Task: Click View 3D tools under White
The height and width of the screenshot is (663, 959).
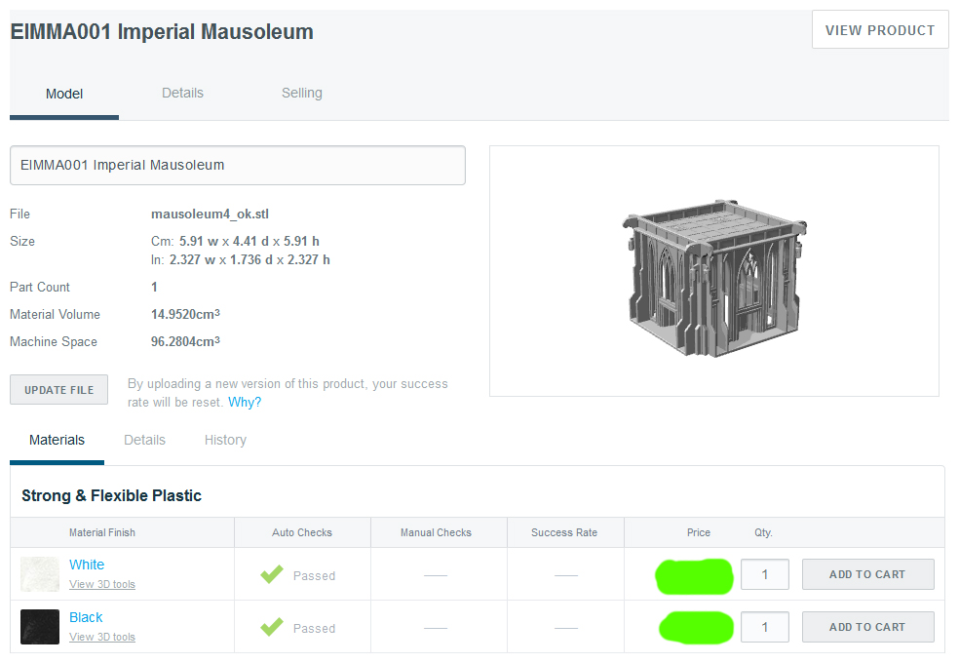Action: tap(102, 584)
